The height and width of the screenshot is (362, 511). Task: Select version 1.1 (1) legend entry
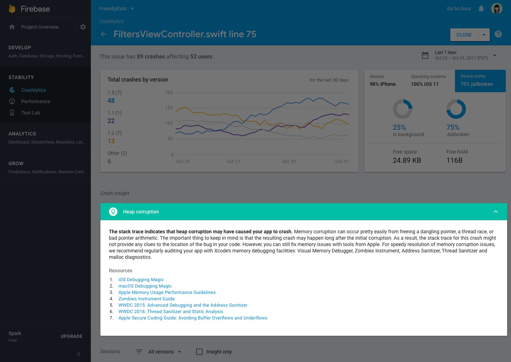tap(115, 117)
